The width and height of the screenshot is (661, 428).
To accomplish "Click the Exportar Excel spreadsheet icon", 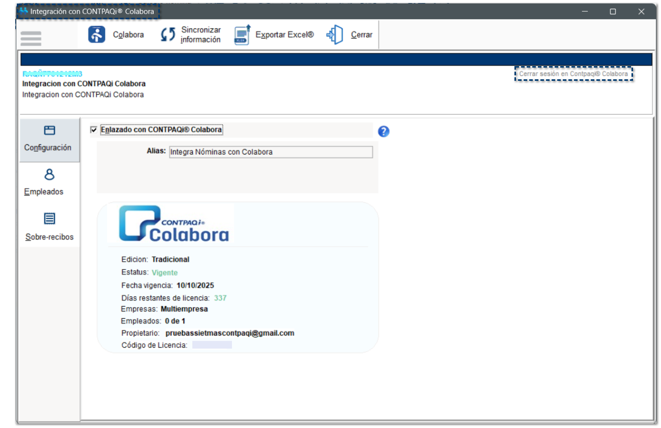I will click(242, 35).
